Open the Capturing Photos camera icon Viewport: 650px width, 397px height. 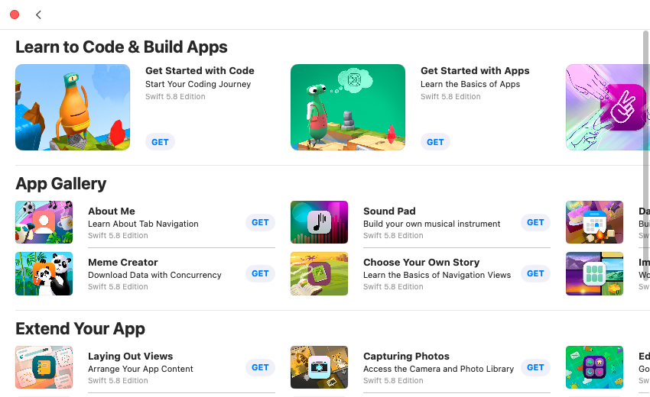tap(319, 367)
